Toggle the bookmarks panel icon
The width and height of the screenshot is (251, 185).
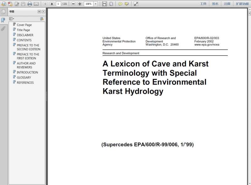[3, 20]
